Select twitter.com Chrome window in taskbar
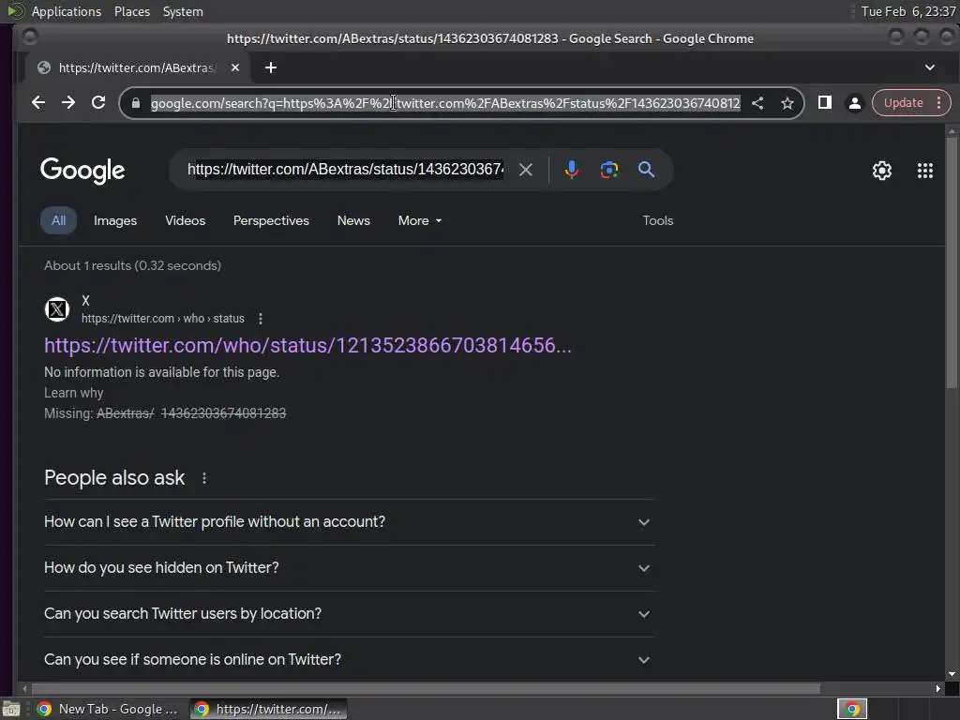This screenshot has width=960, height=720. pos(268,709)
